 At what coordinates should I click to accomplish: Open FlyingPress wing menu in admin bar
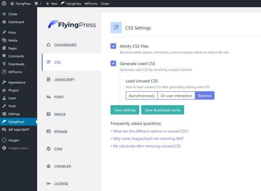63,3
